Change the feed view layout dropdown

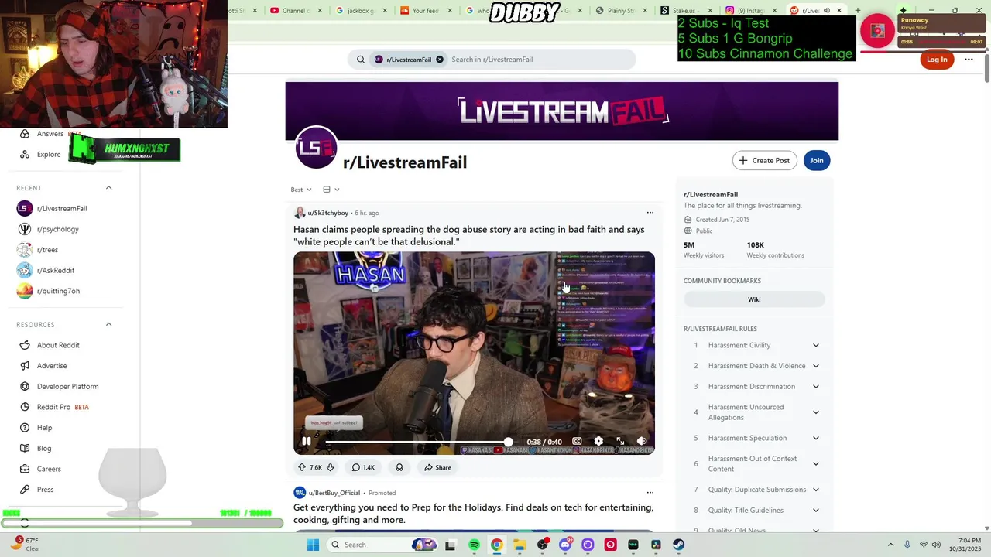pyautogui.click(x=331, y=190)
